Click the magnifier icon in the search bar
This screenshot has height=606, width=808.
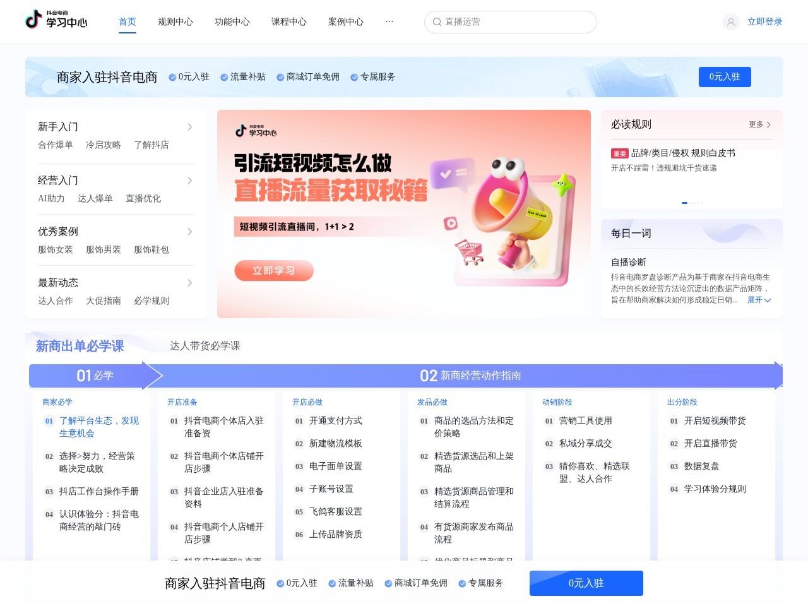437,22
